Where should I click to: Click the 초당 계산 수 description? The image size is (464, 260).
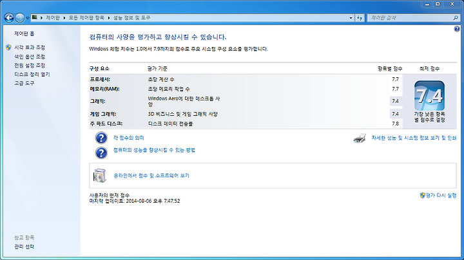[x=161, y=79]
